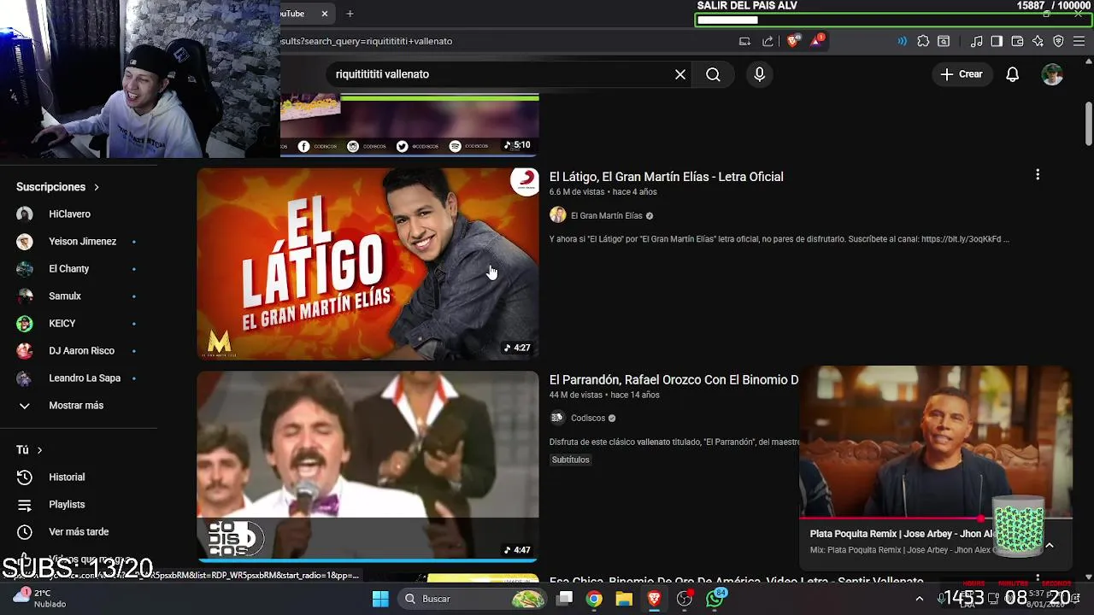Viewport: 1094px width, 615px height.
Task: Click the magnifier search button
Action: [x=713, y=74]
